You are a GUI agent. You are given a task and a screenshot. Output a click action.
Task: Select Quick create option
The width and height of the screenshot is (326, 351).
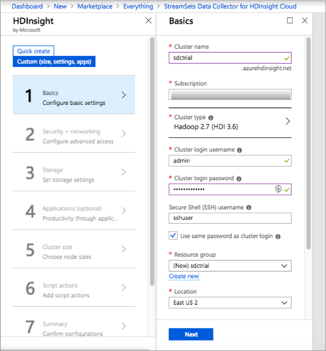33,51
